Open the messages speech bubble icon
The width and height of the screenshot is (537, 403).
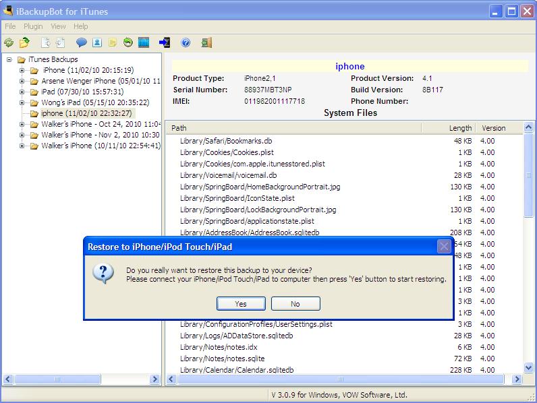(x=81, y=42)
